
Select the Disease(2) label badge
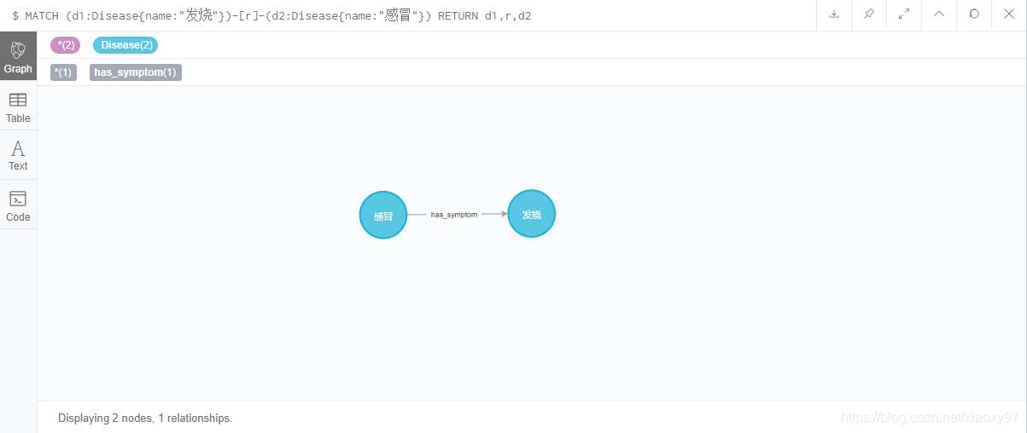[x=125, y=45]
